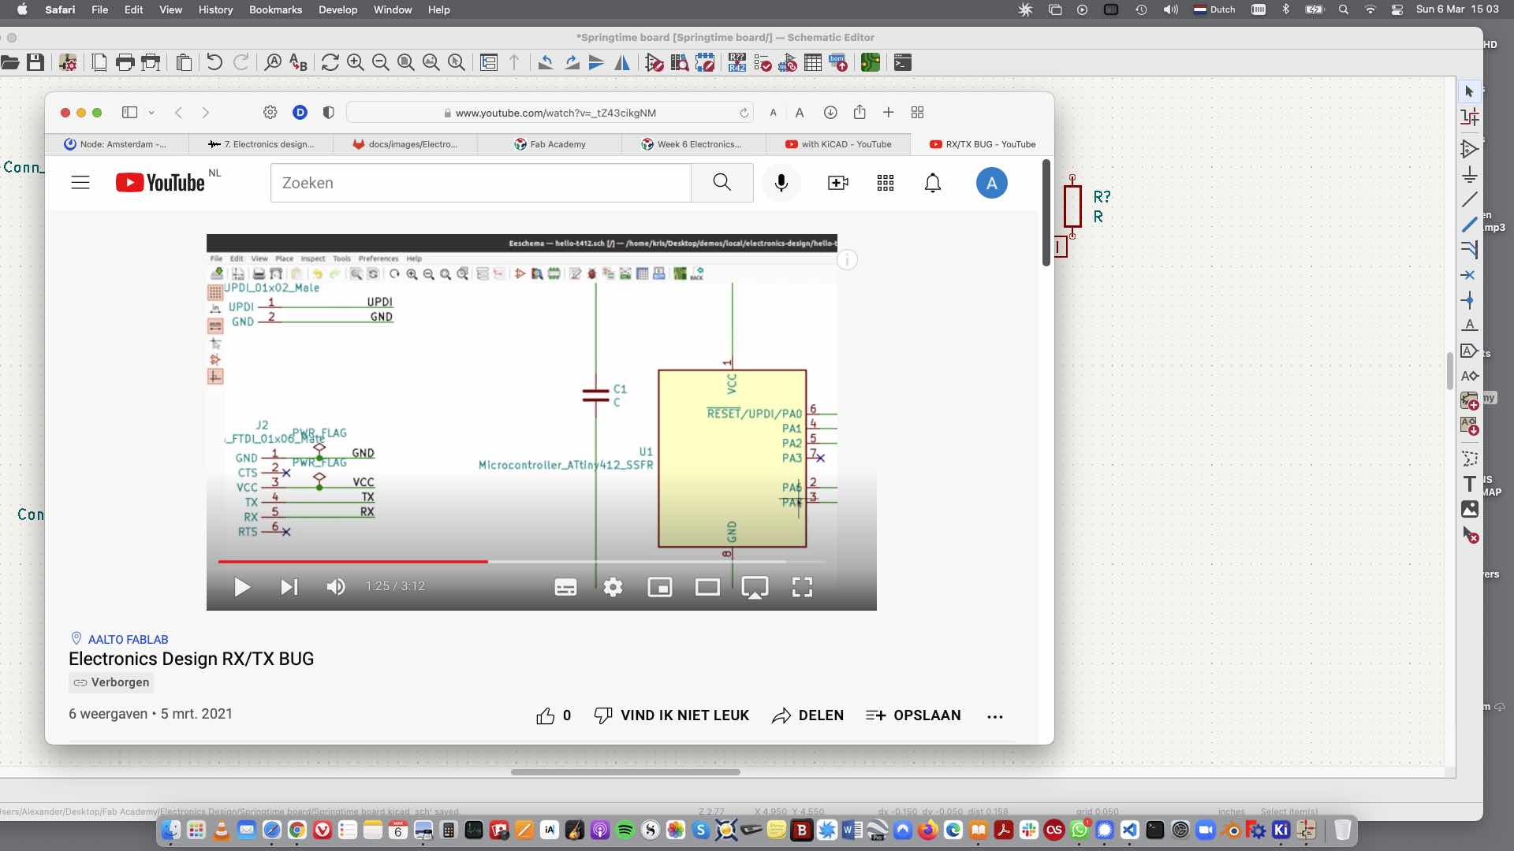Play the YouTube video
The width and height of the screenshot is (1514, 851).
[242, 587]
